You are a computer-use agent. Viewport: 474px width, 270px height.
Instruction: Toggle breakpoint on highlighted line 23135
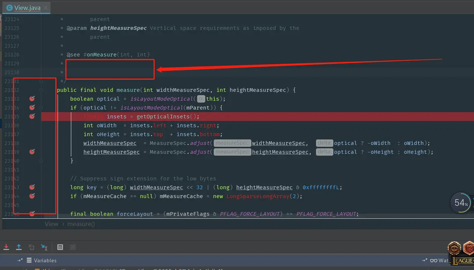tap(32, 116)
